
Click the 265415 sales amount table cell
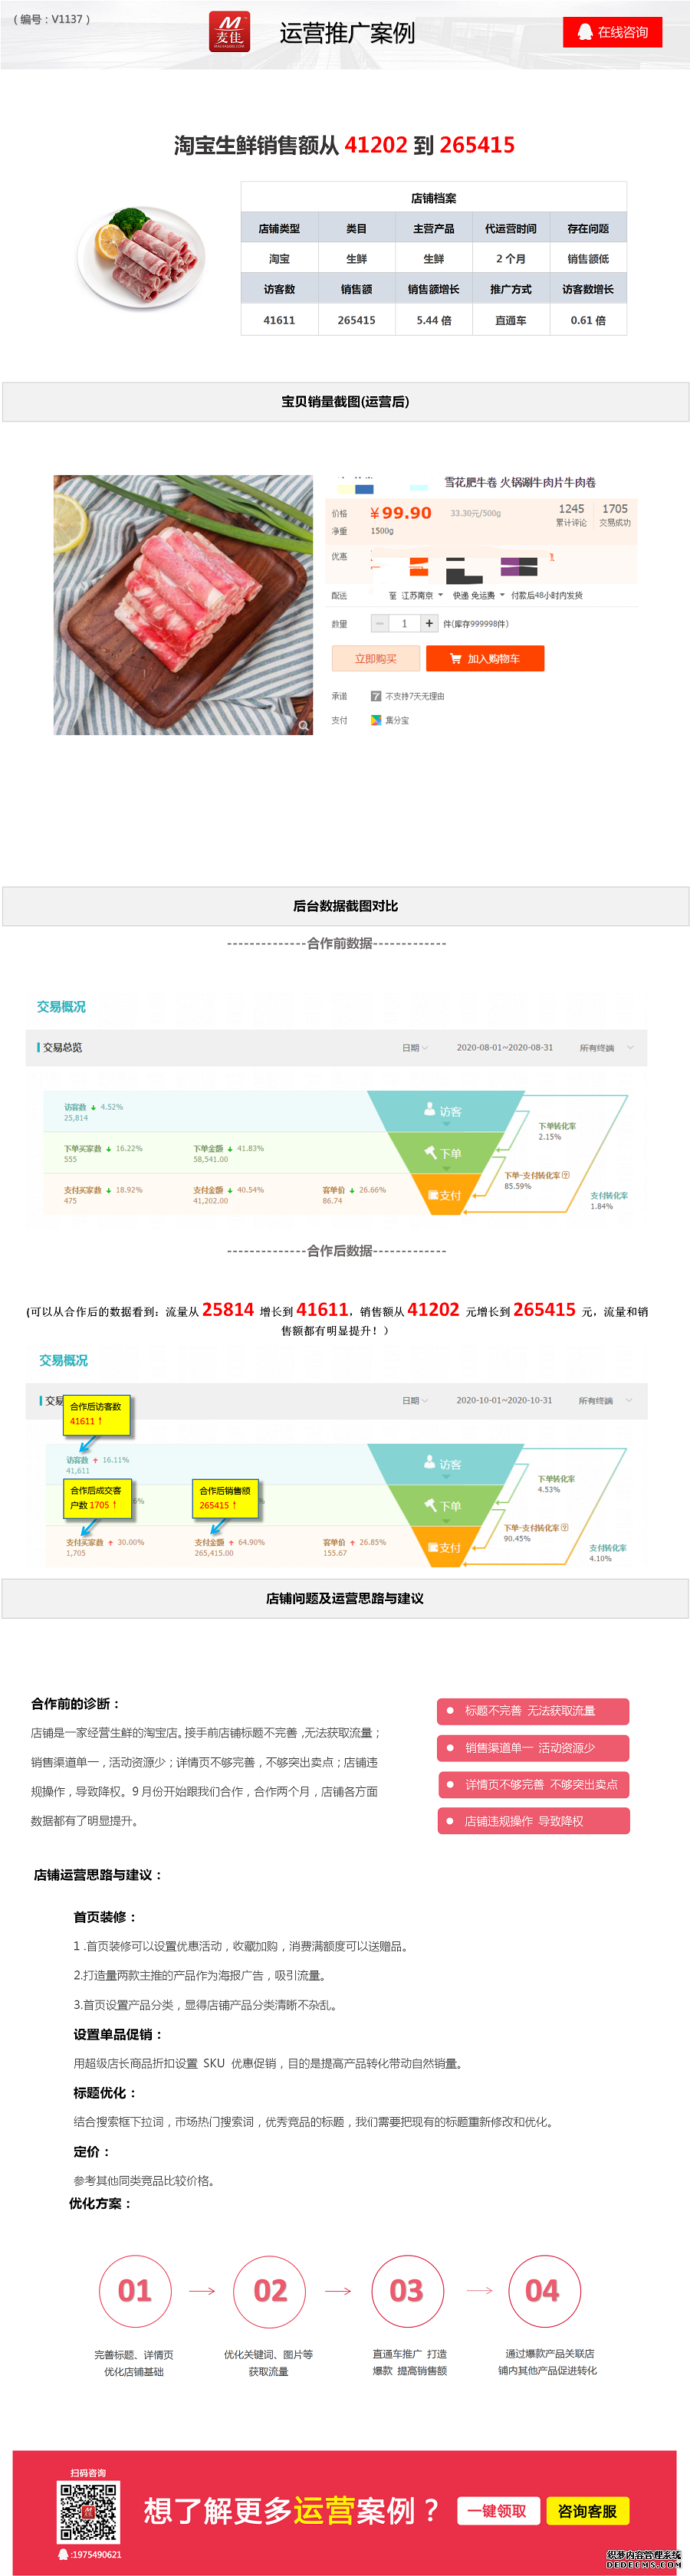click(356, 320)
